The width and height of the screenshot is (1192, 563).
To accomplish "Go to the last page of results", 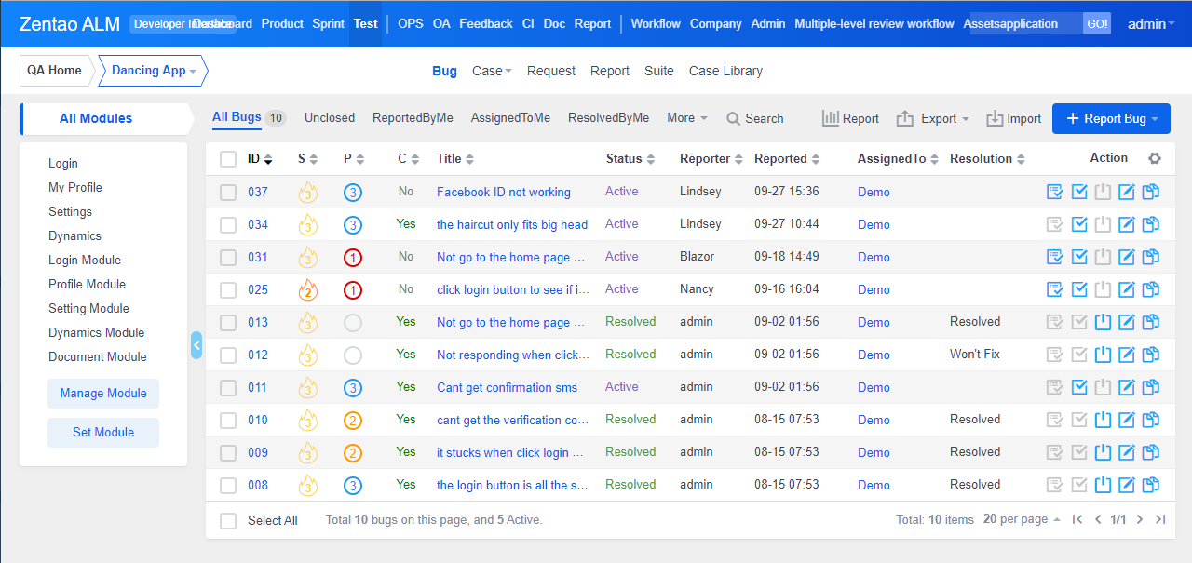I will pos(1160,520).
